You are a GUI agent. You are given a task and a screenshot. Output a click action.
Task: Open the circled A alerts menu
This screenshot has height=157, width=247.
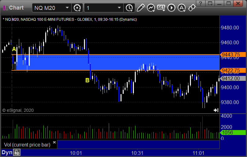click(182, 8)
